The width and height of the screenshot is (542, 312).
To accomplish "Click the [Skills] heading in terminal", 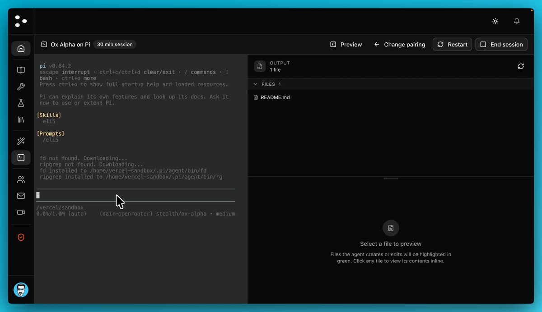I will coord(49,115).
